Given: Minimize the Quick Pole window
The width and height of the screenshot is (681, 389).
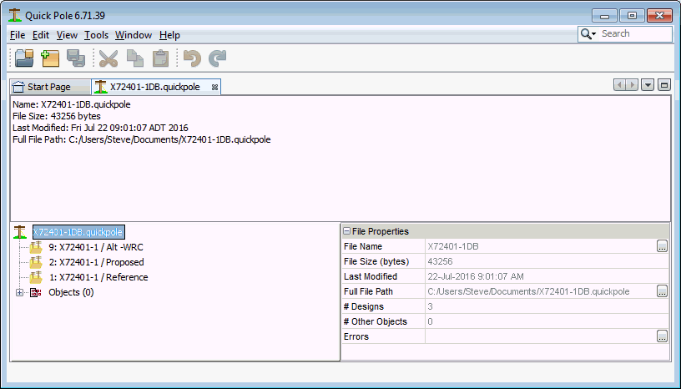Looking at the screenshot, I should (x=604, y=16).
